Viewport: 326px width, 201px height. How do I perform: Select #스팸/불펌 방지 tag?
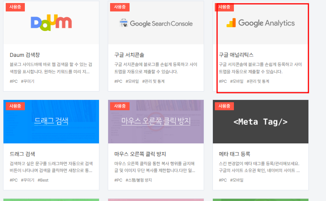point(139,180)
